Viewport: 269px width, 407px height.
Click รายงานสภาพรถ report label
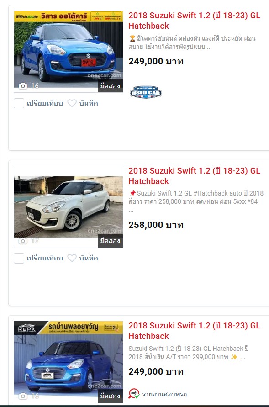(164, 394)
